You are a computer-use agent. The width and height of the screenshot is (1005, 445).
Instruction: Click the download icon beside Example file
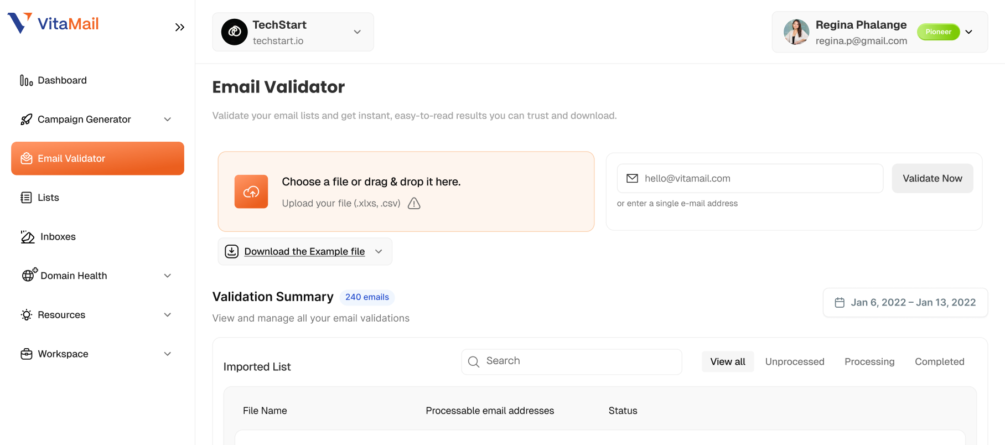(232, 251)
